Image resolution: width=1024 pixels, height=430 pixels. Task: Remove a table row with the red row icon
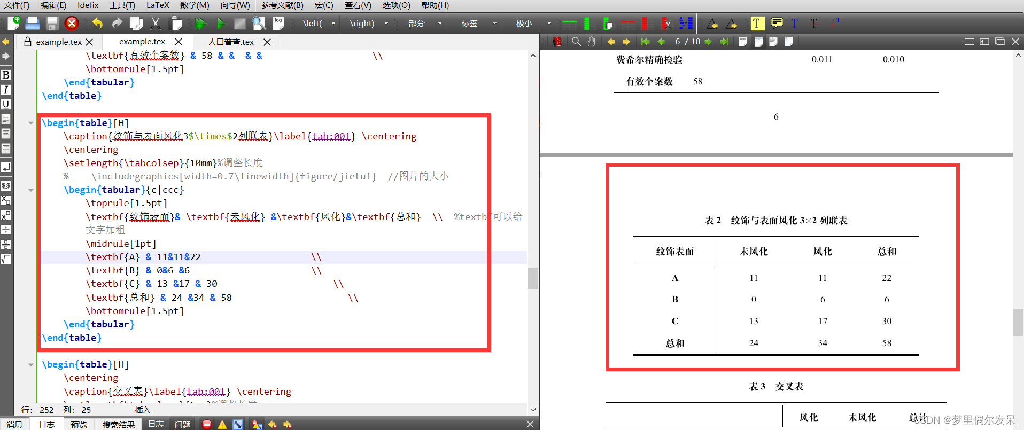click(x=627, y=24)
